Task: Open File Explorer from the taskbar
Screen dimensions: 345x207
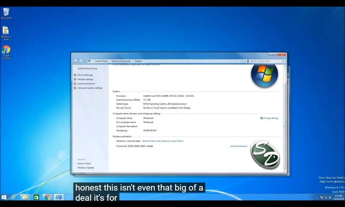Action: [x=25, y=197]
